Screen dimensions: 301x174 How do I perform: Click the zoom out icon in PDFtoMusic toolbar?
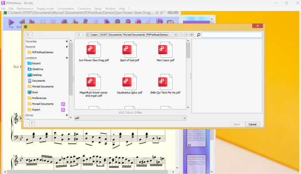click(117, 22)
